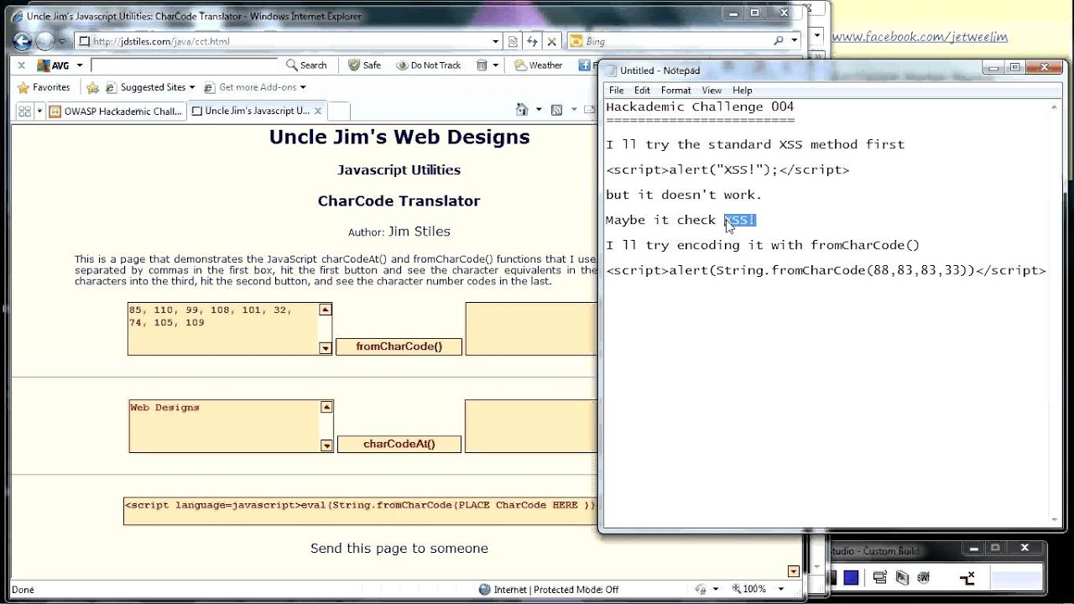Click the blue color swatch in Studio window

851,577
